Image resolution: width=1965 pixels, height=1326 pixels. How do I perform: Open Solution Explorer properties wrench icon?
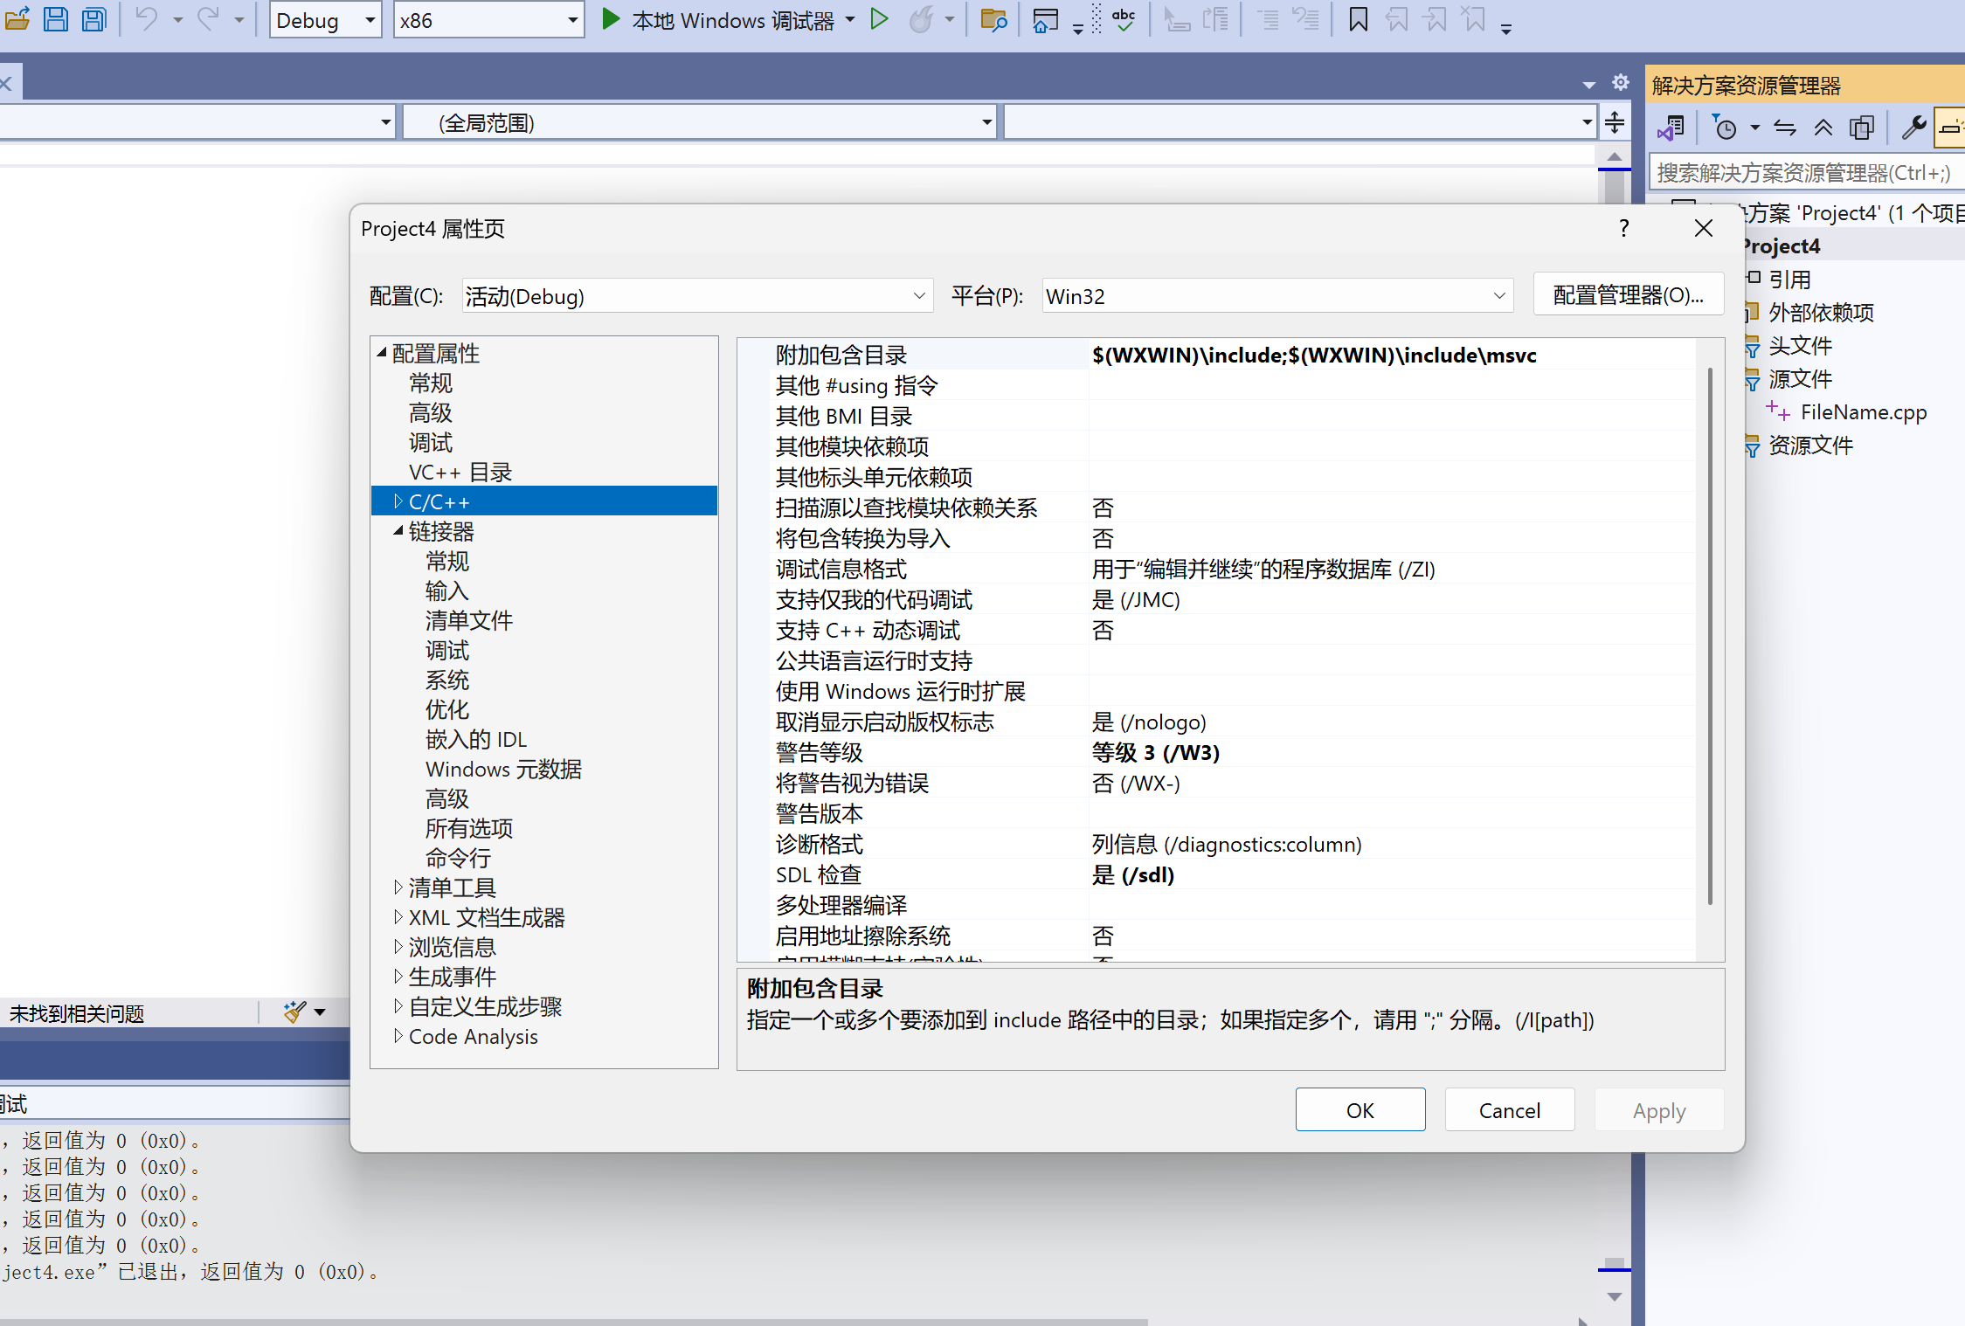(x=1913, y=127)
